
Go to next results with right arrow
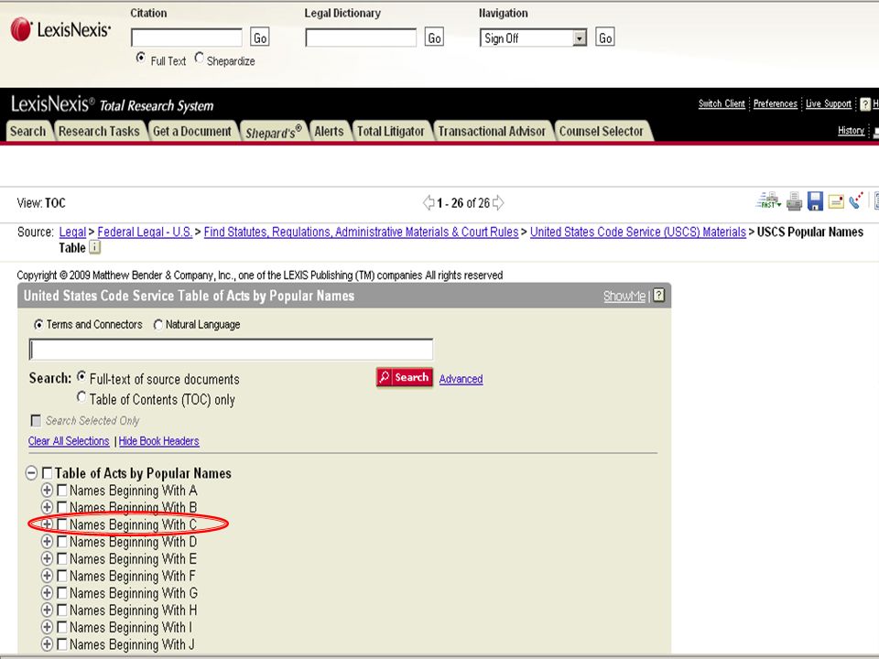pyautogui.click(x=498, y=202)
